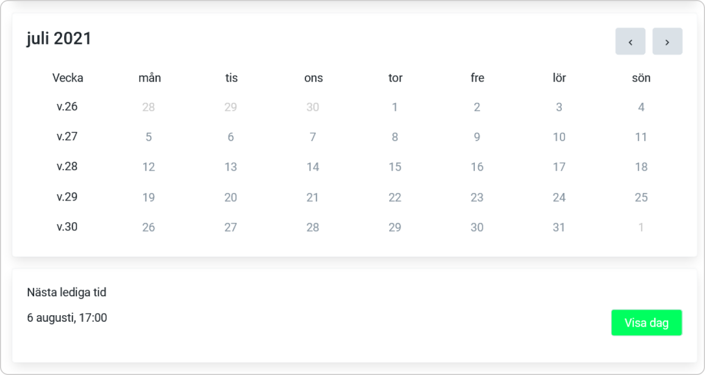705x375 pixels.
Task: Select July 1 in the calendar
Action: point(395,107)
